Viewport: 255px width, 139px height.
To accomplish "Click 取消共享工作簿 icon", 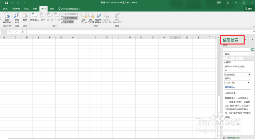I will [x=106, y=18].
